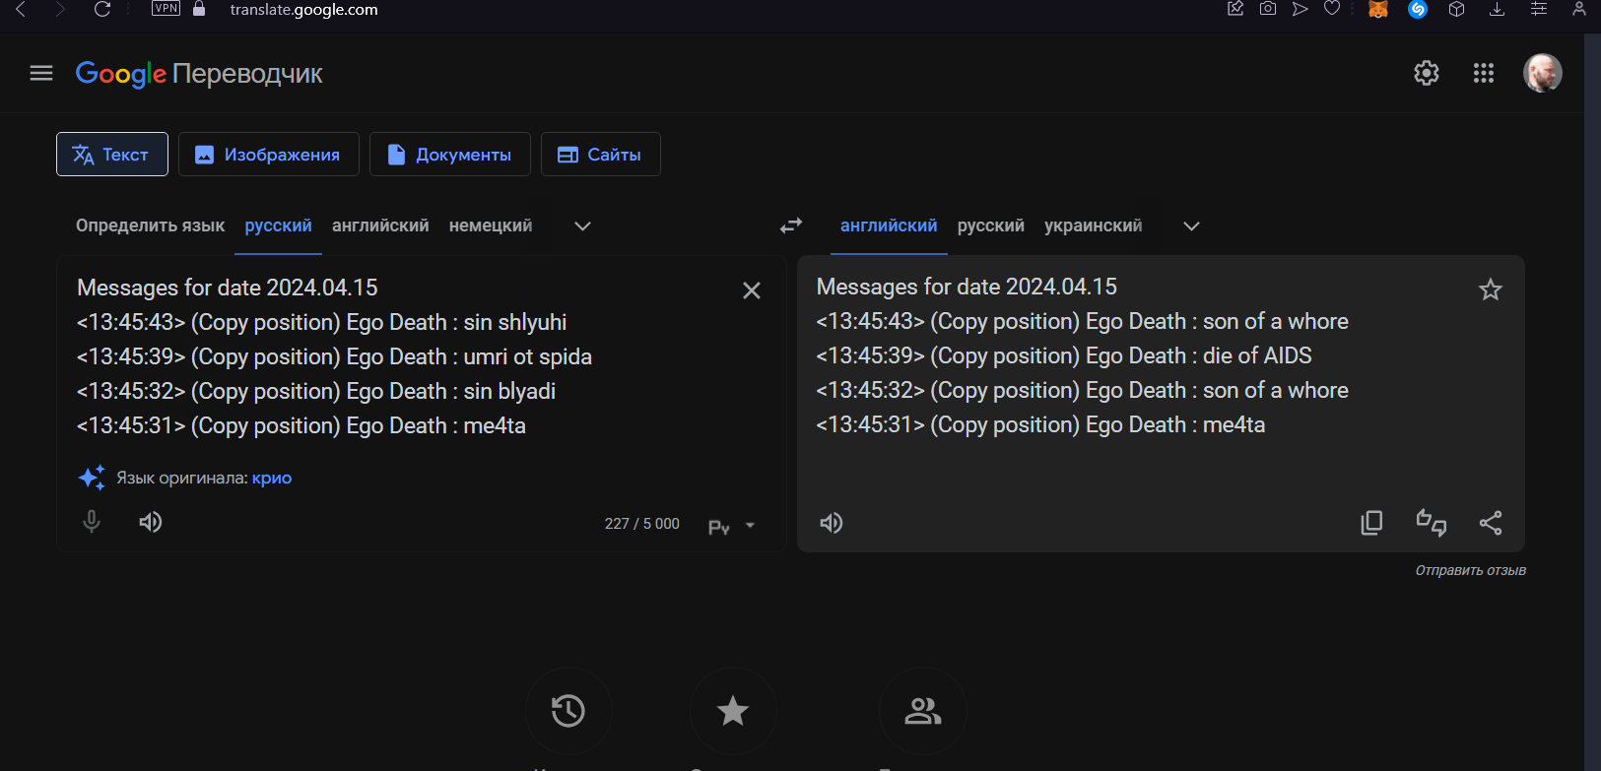Save translation with the star icon
The width and height of the screenshot is (1601, 771).
coord(1490,289)
